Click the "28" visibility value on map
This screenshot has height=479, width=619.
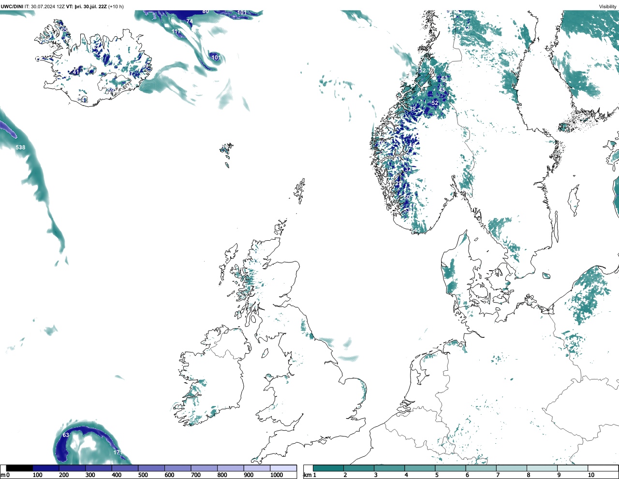pyautogui.click(x=469, y=28)
